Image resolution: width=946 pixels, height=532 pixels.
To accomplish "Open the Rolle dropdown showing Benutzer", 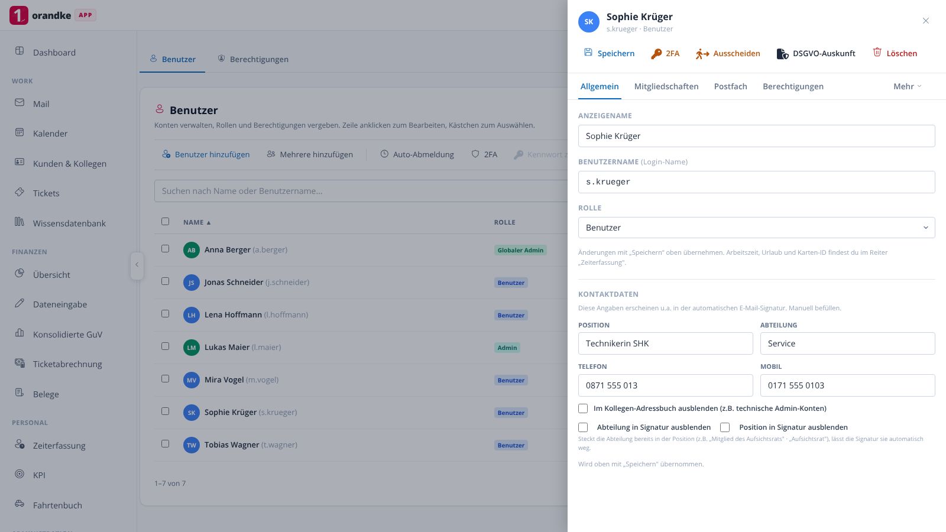I will tap(756, 228).
